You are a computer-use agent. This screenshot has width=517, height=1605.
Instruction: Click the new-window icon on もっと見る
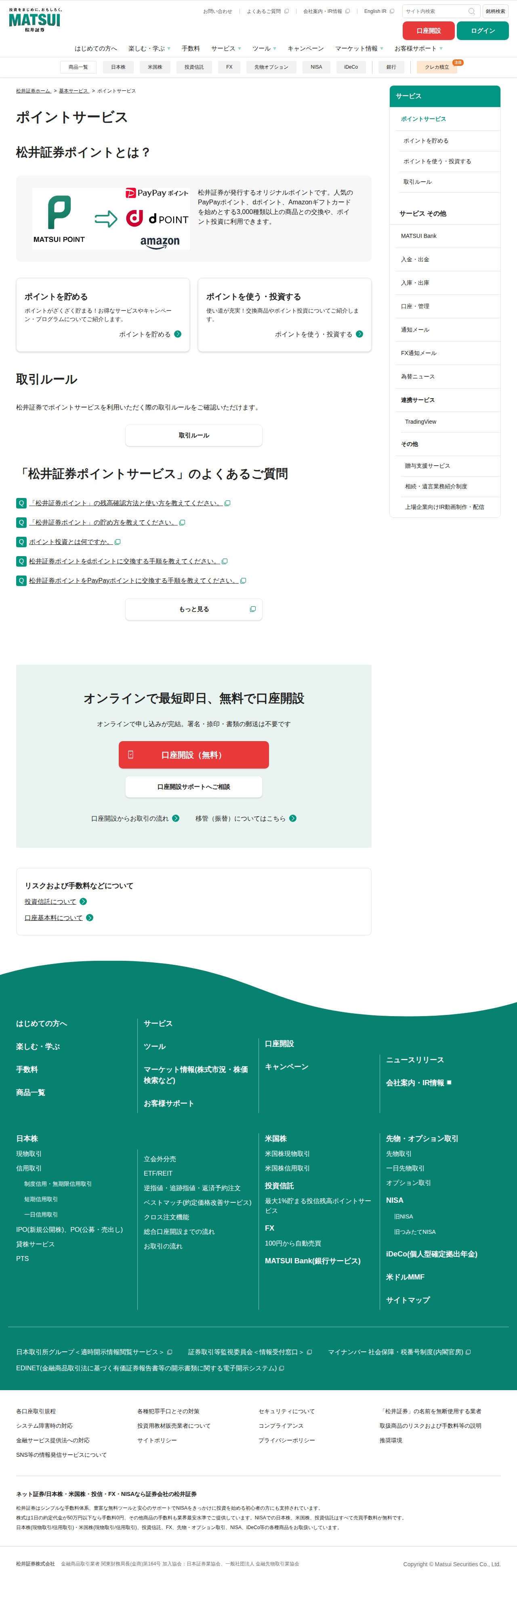[252, 609]
